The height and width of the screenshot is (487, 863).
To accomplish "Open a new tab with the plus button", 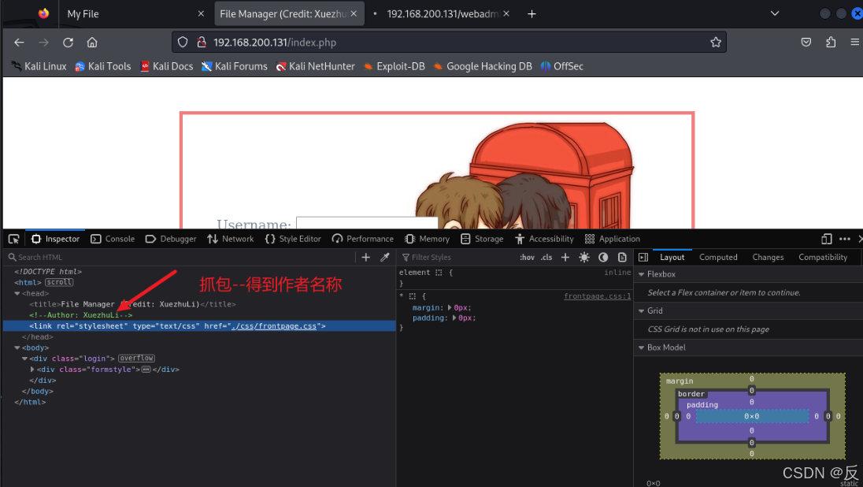I will click(532, 13).
